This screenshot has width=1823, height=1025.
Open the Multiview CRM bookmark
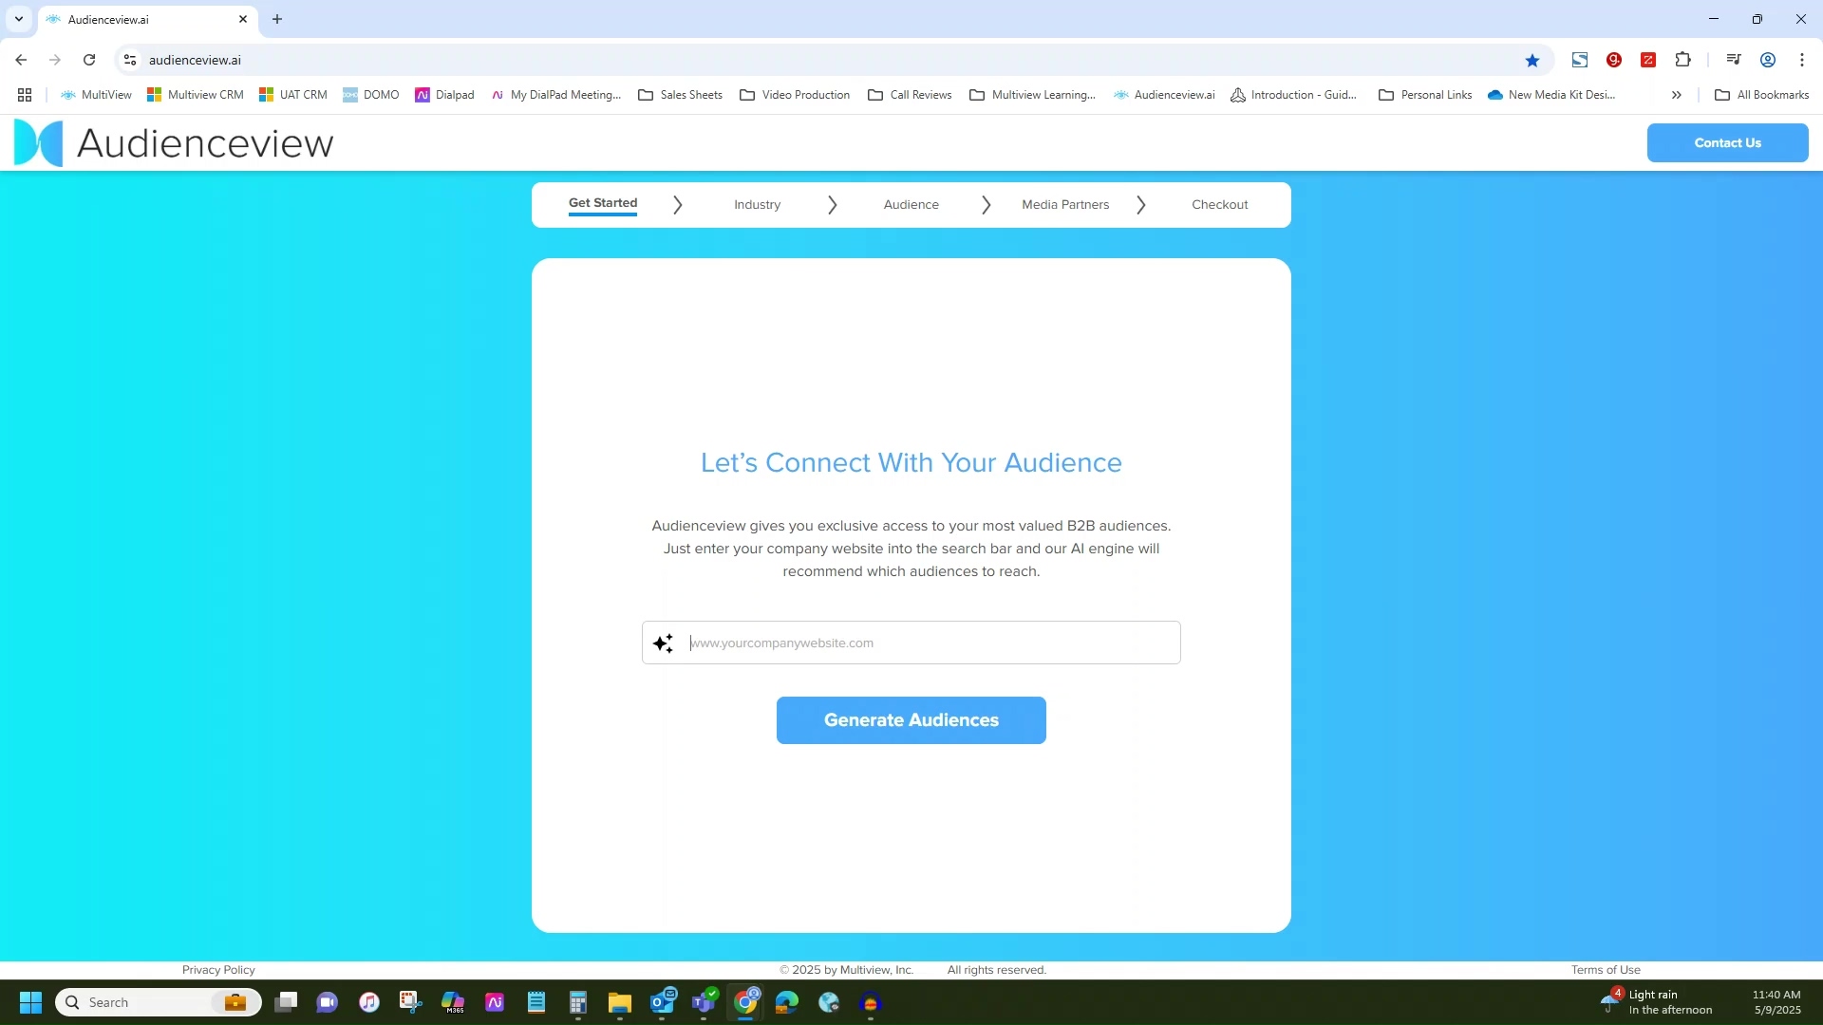point(195,95)
